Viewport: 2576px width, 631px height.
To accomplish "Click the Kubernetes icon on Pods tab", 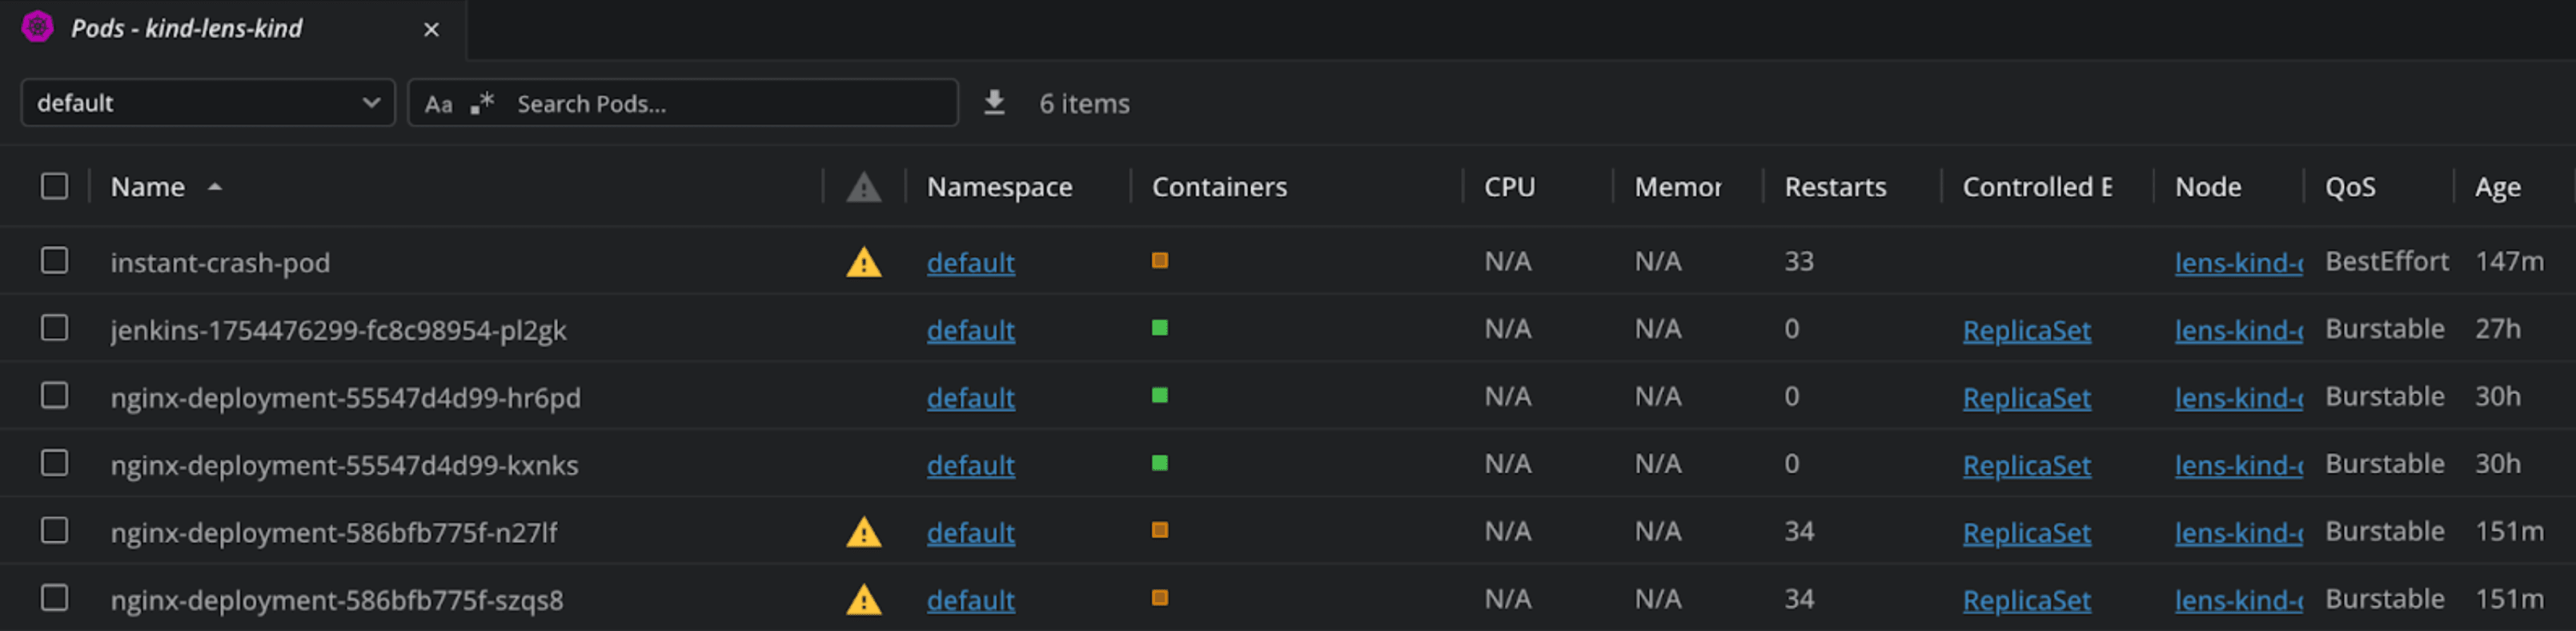I will (37, 27).
